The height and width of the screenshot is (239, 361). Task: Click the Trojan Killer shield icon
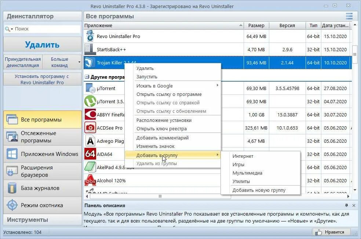click(x=89, y=63)
